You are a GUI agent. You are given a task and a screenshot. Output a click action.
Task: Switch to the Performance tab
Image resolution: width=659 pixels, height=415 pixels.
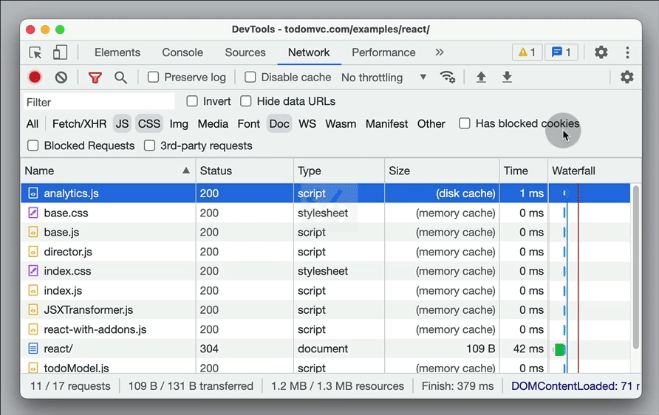383,52
